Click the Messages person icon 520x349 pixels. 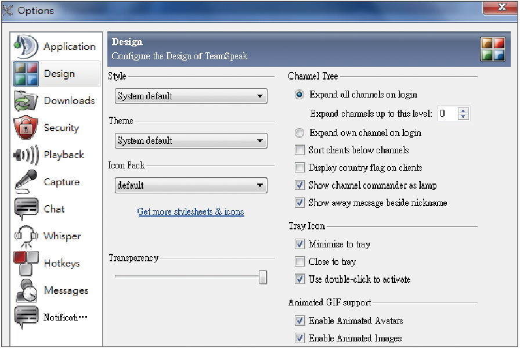pyautogui.click(x=26, y=290)
